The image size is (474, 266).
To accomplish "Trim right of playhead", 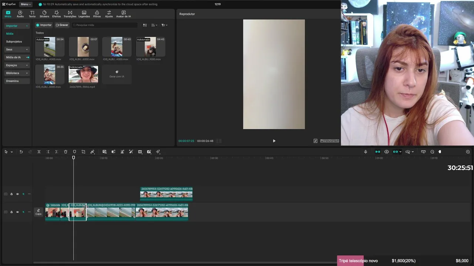I will click(x=56, y=152).
